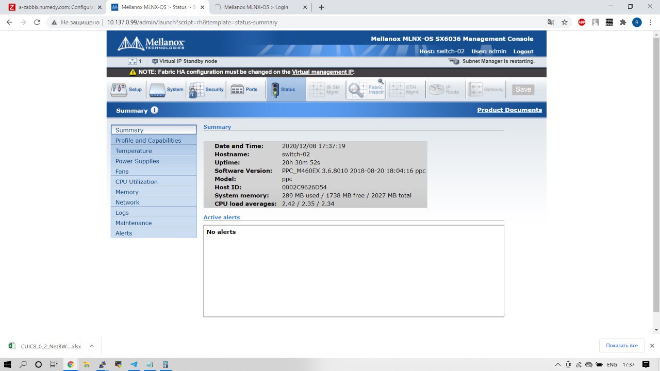Open the Logs page
Screen dimensions: 660x371
(154, 212)
